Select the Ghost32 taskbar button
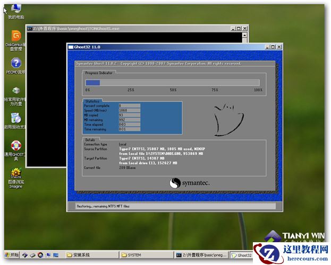 241,255
